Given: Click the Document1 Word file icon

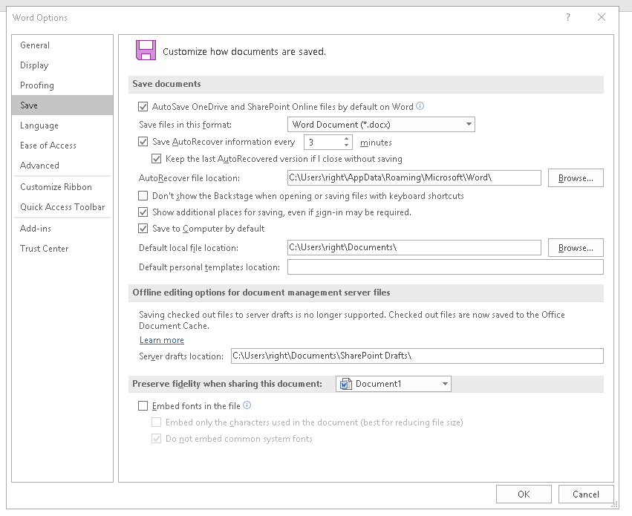Looking at the screenshot, I should [x=345, y=384].
